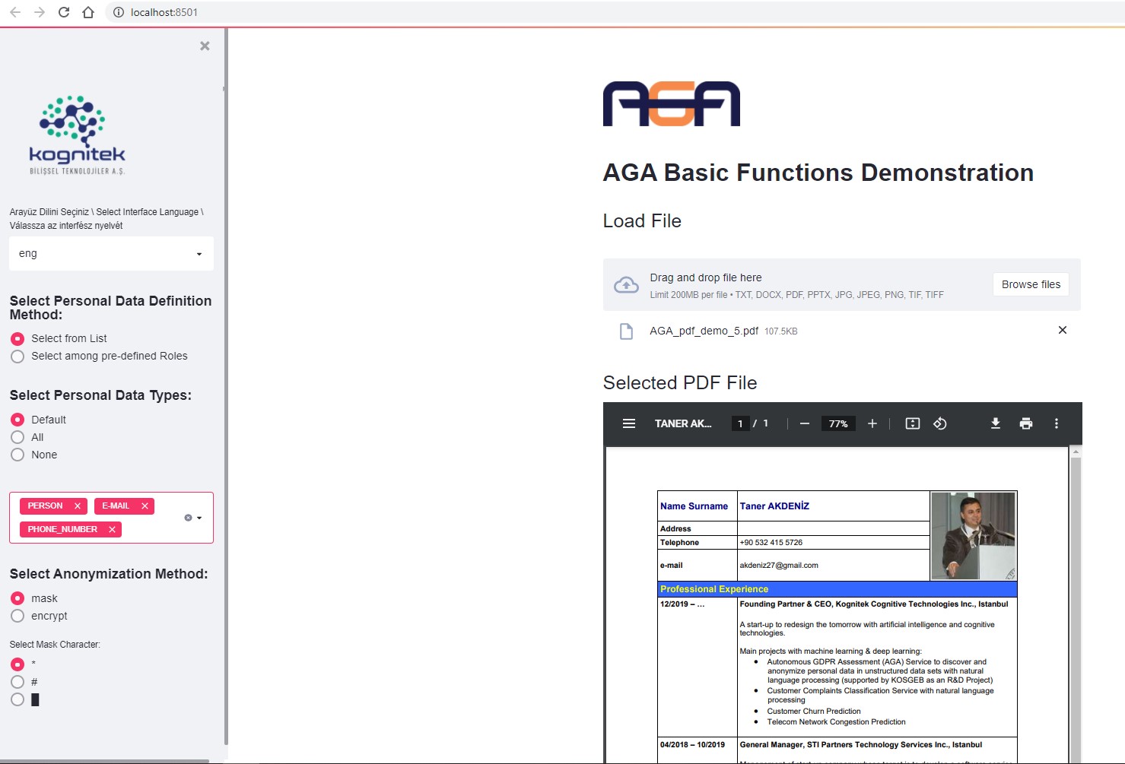Close the sidebar with the X icon
This screenshot has height=764, width=1125.
205,46
